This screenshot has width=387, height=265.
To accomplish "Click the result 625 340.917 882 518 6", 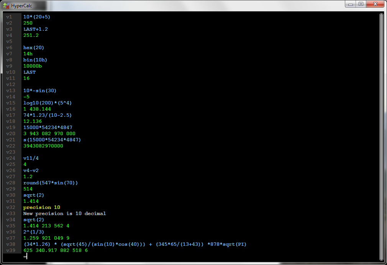I will point(56,250).
